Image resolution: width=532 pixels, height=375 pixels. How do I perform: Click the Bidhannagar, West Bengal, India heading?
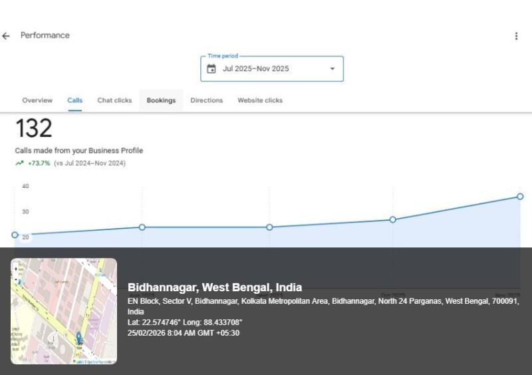click(x=215, y=287)
